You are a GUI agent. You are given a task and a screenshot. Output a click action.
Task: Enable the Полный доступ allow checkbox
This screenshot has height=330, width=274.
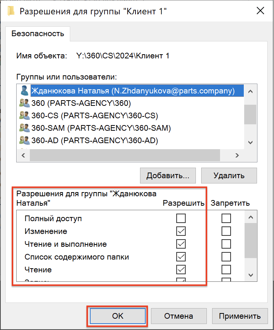(x=181, y=218)
